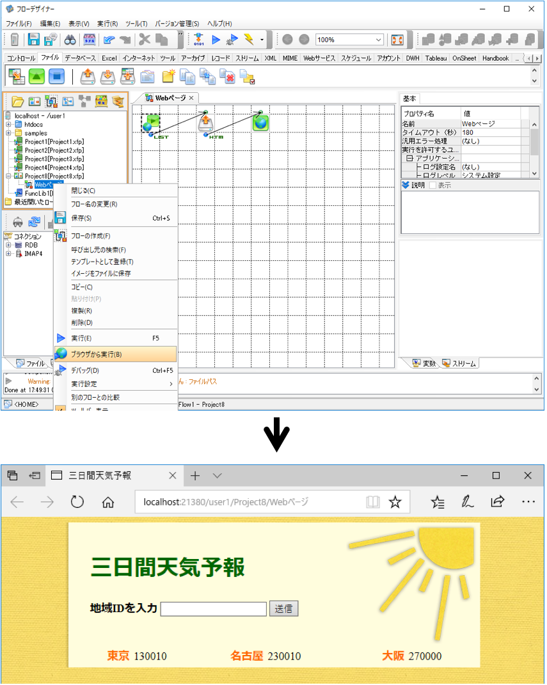Click the browser new tab plus button
The height and width of the screenshot is (685, 547).
195,475
